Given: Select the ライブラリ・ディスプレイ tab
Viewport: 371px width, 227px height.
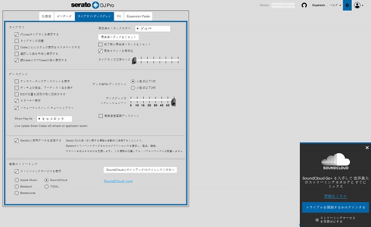Looking at the screenshot, I should (x=94, y=16).
